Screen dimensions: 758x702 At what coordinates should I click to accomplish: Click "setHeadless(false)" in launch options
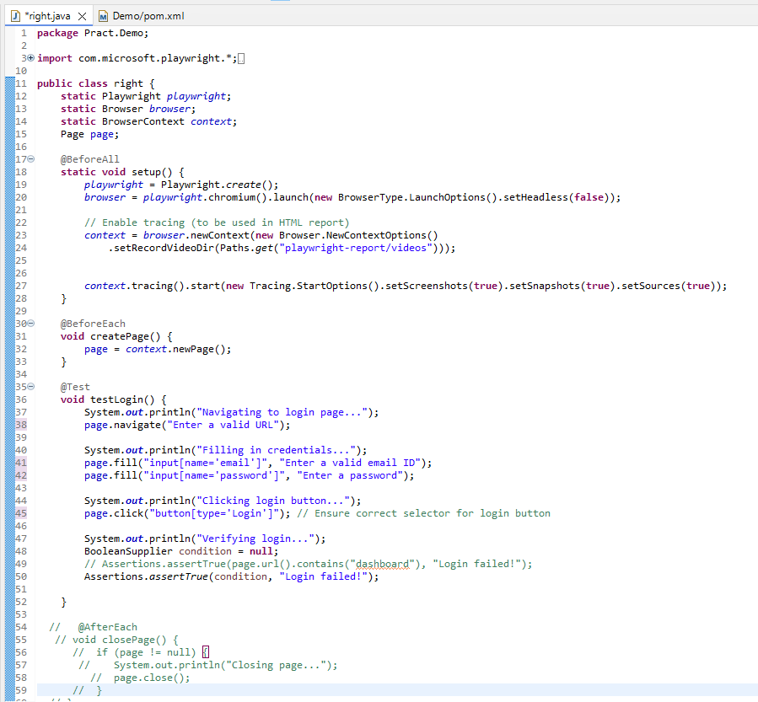[556, 197]
